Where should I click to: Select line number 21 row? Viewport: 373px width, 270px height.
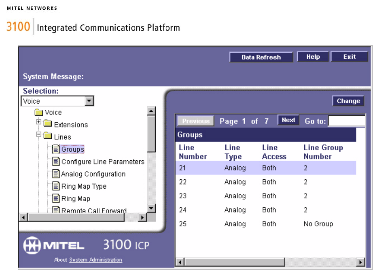coord(266,168)
